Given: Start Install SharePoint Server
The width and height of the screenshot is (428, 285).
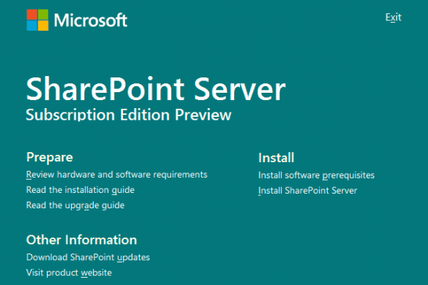Looking at the screenshot, I should coord(307,190).
